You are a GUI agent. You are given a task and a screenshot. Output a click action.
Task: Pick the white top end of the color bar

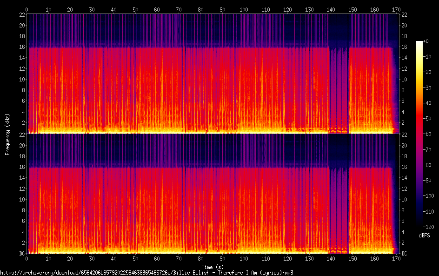[x=419, y=43]
